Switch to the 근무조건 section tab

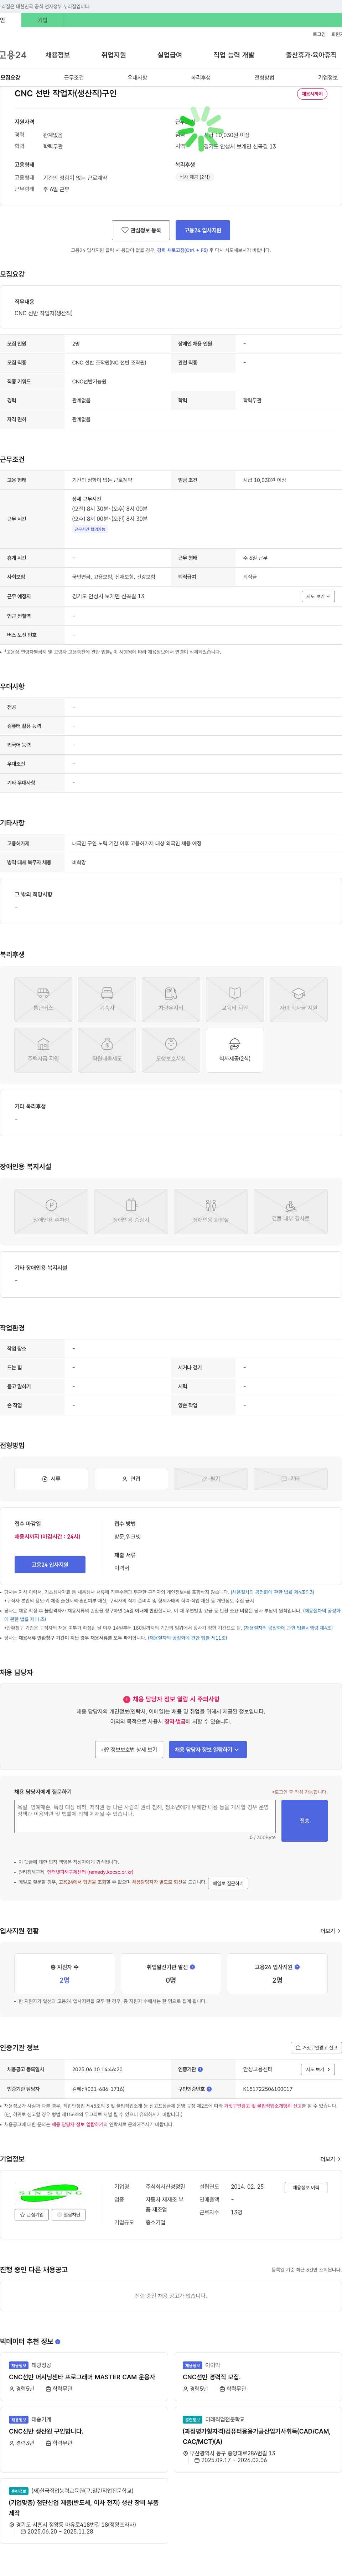pos(74,77)
